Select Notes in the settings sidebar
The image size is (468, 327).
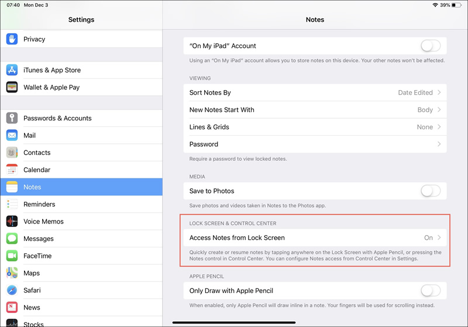click(x=81, y=187)
